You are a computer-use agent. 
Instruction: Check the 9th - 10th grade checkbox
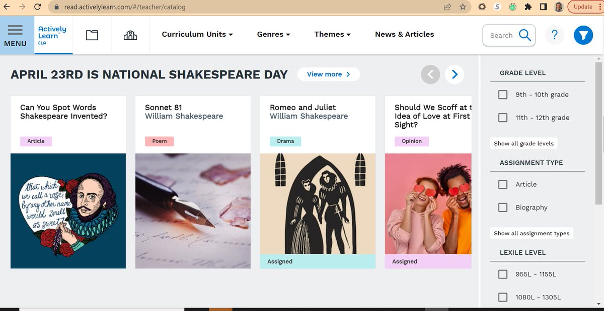(502, 94)
